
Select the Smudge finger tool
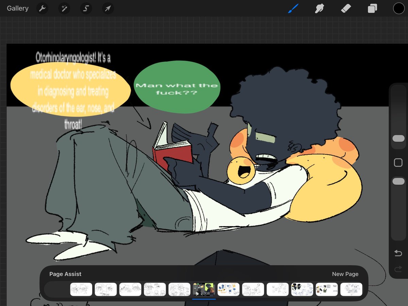[x=319, y=8]
